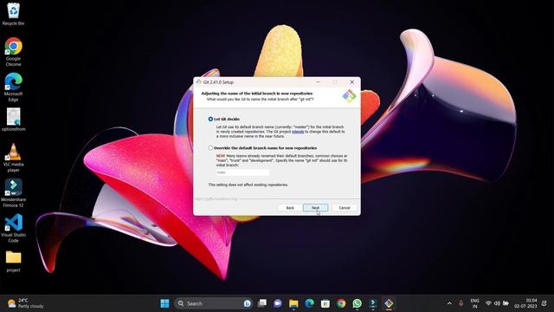Open Microsoft Store from the taskbar
Screen dimensions: 554x312
[x=325, y=303]
